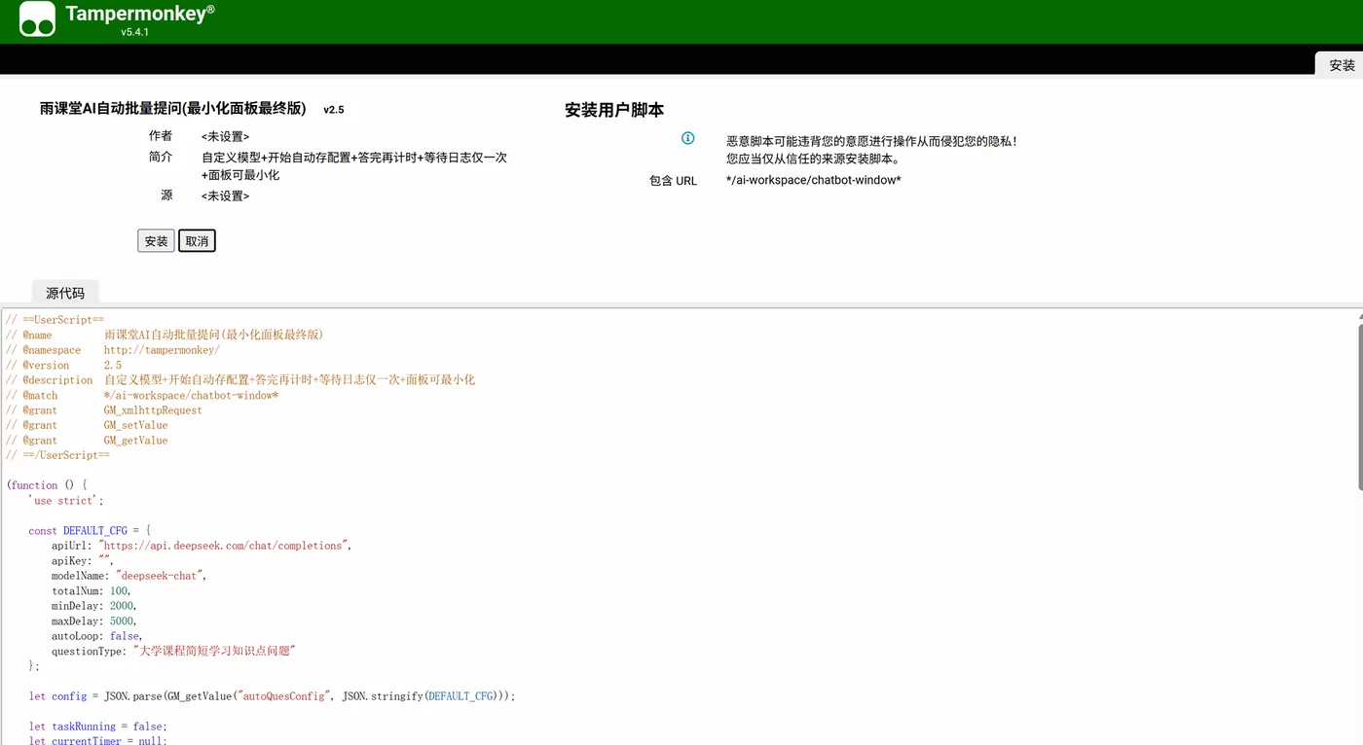Click the questionType code line
The image size is (1363, 745).
coord(173,651)
